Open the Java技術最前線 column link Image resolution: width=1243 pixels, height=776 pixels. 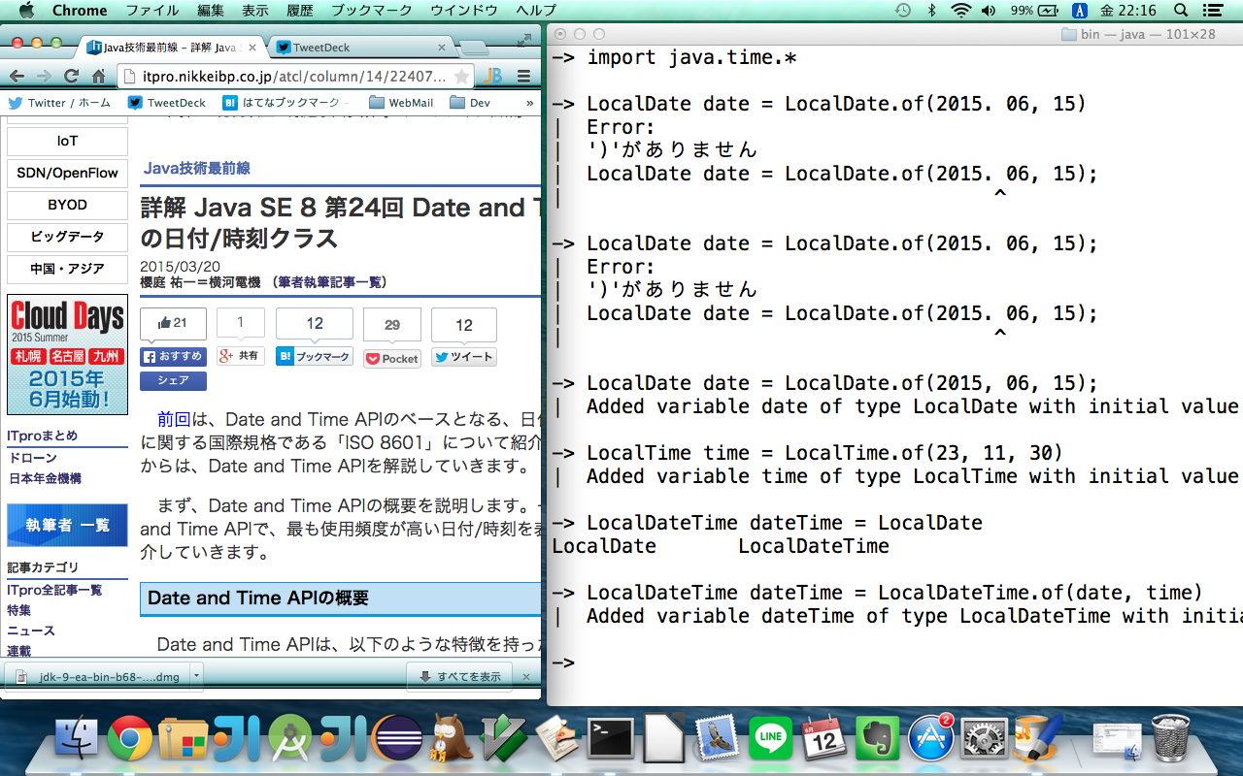pos(197,168)
